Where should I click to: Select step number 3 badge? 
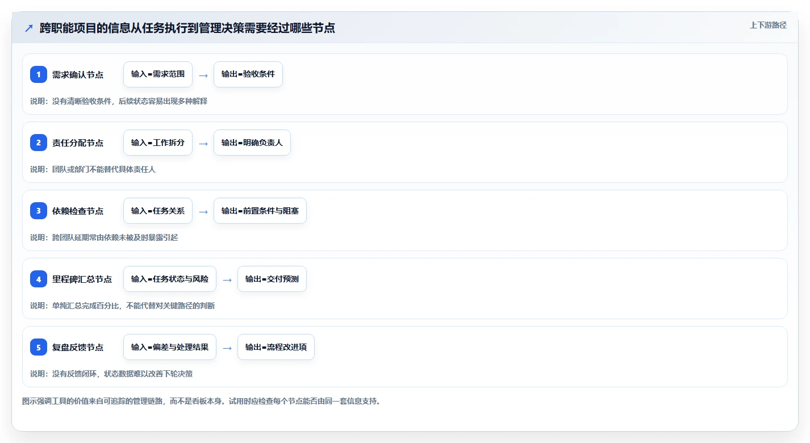(39, 211)
